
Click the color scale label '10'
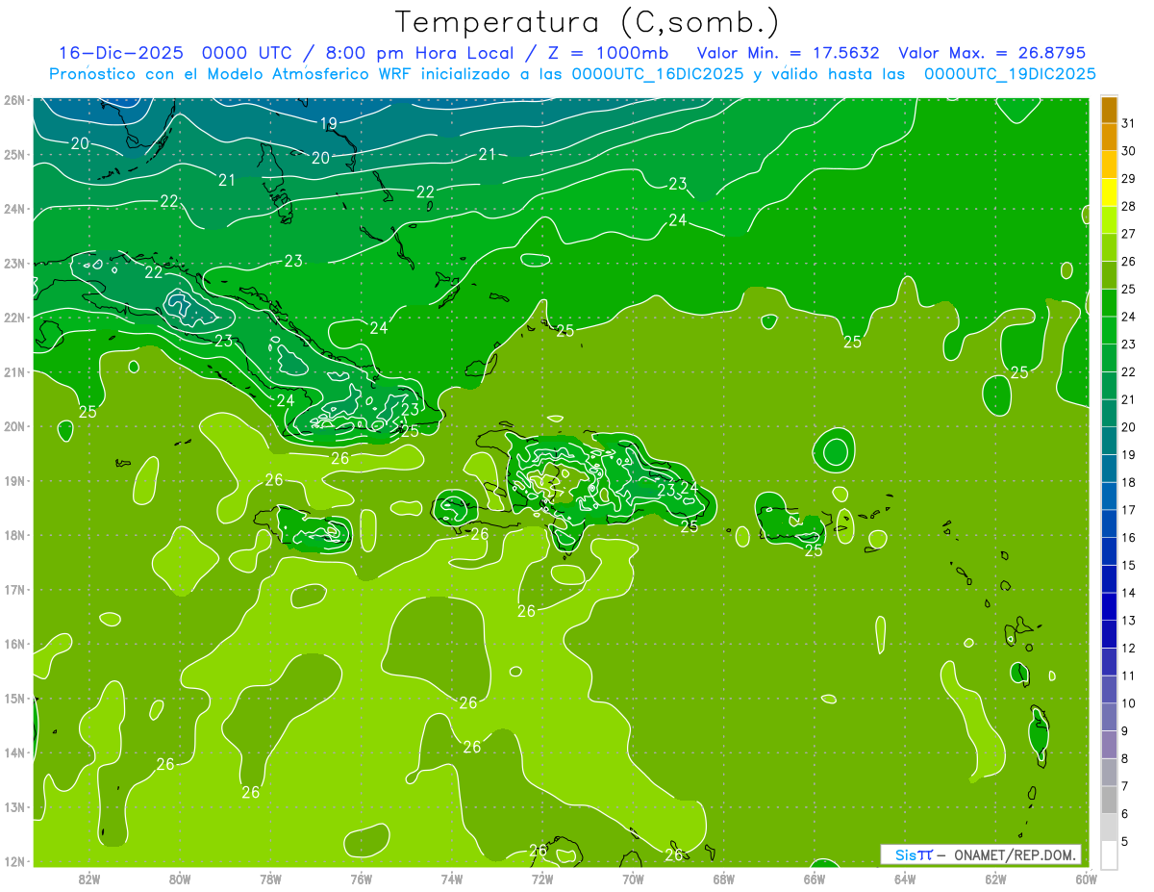point(1128,703)
